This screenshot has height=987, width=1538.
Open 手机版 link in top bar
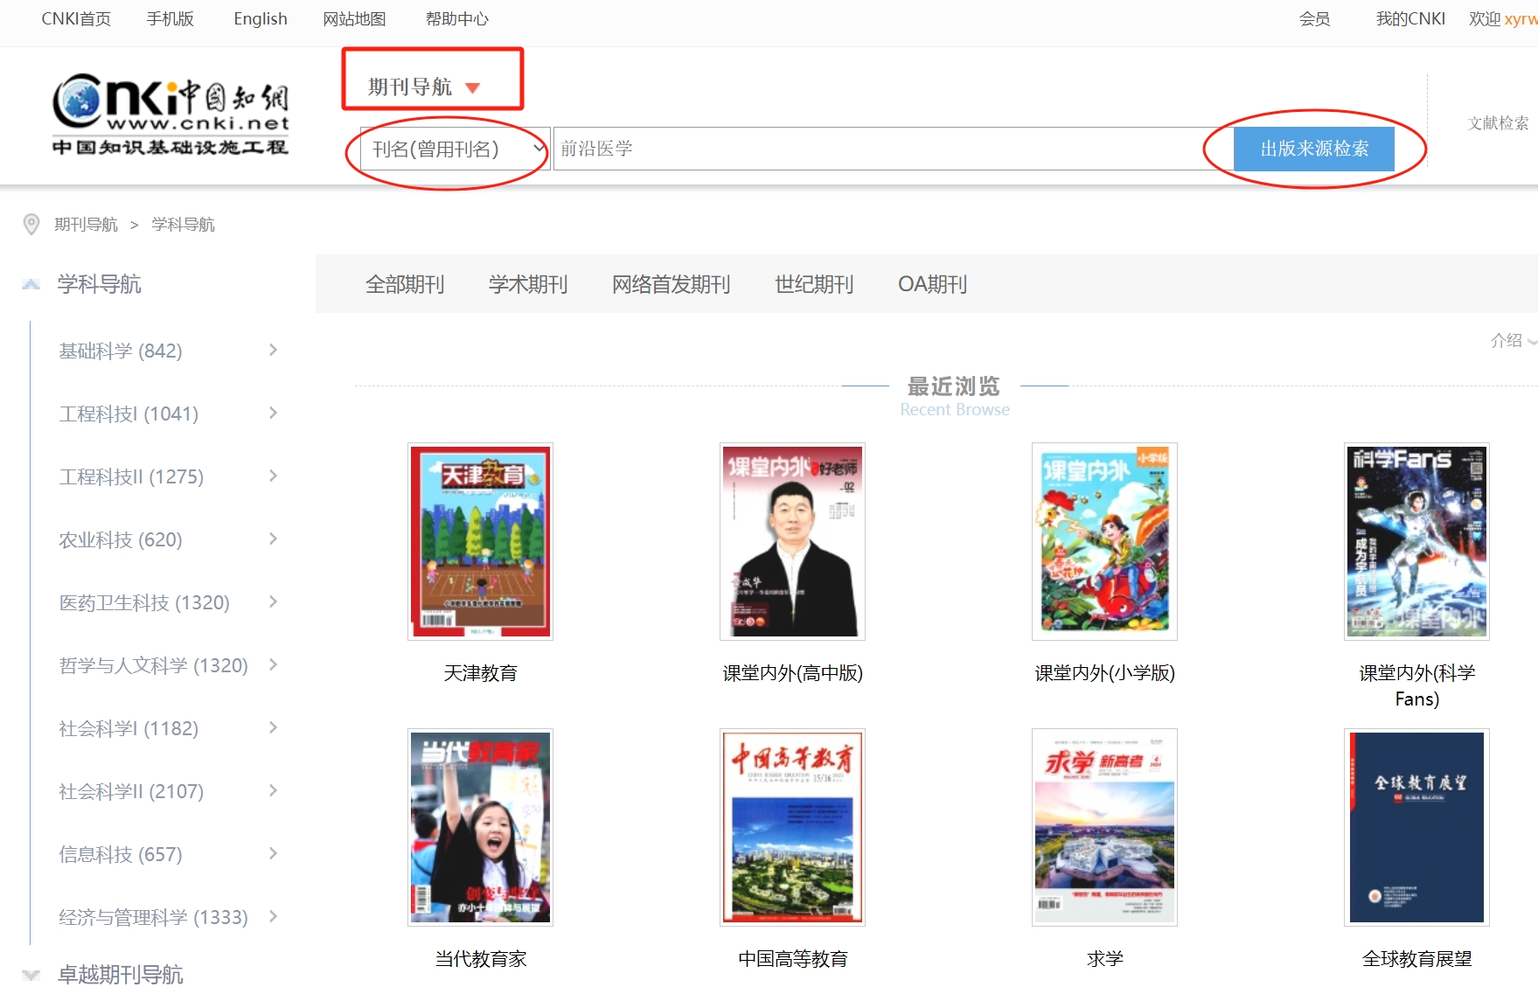coord(170,18)
